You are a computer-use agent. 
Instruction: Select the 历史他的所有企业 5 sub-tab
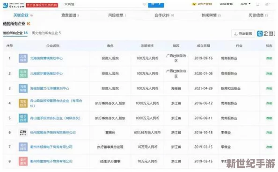pyautogui.click(x=46, y=33)
